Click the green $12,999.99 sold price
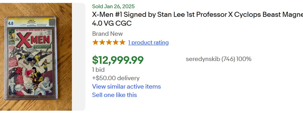Screen dimensions: 303x113 coord(118,60)
